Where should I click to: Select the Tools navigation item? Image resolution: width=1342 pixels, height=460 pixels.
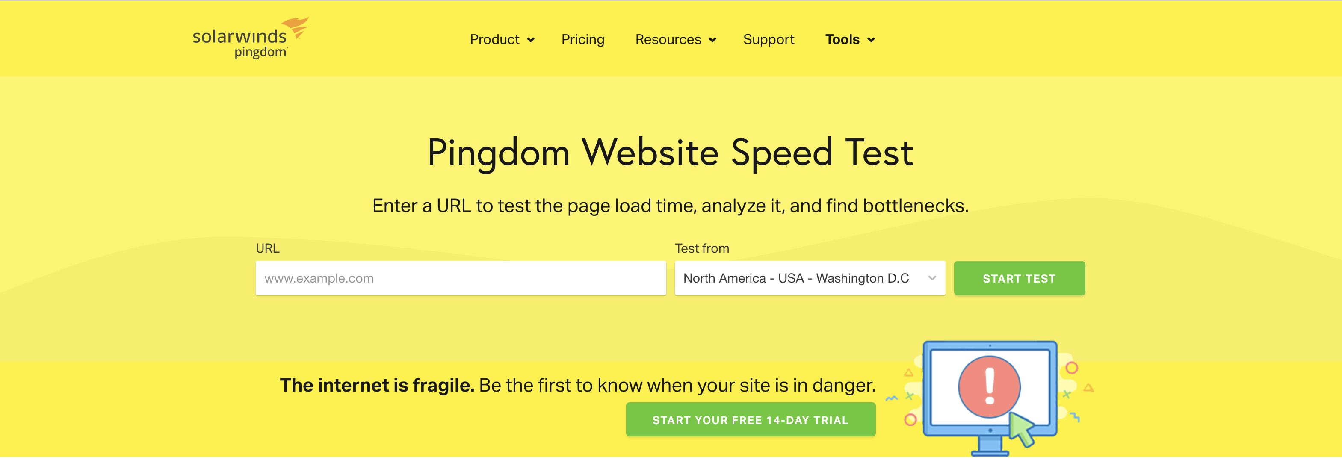point(842,40)
